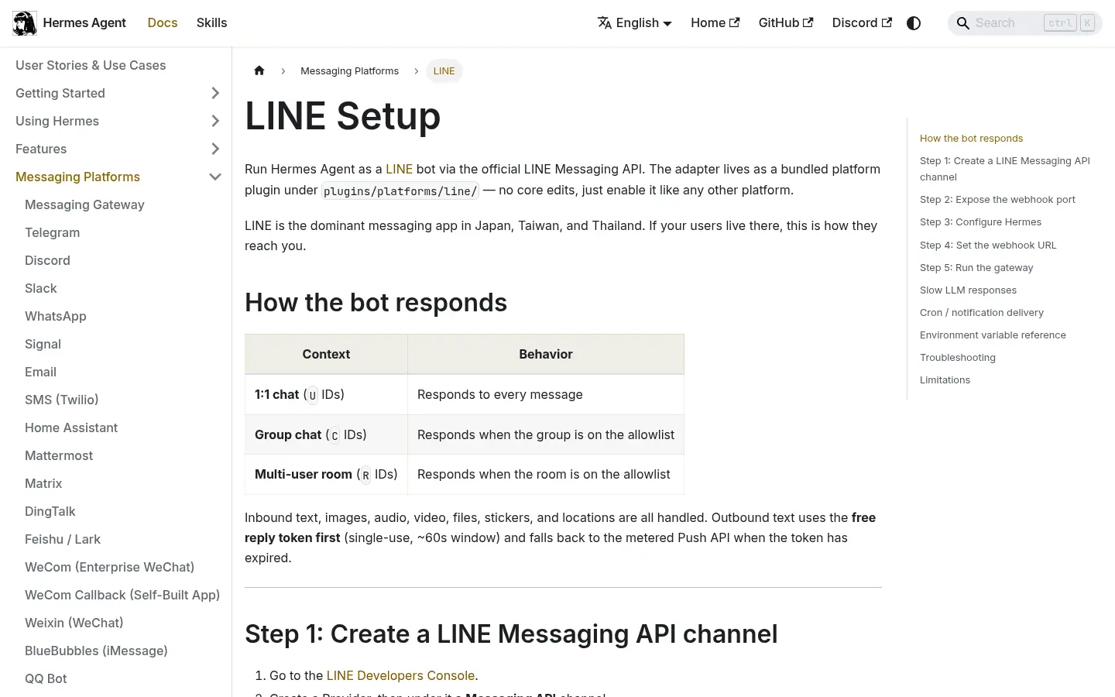
Task: Open the Docs tab
Action: (x=163, y=23)
